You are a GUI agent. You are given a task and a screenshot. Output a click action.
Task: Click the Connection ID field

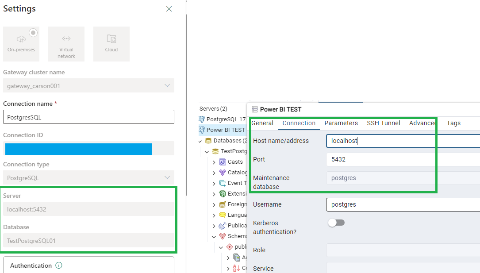[88, 148]
